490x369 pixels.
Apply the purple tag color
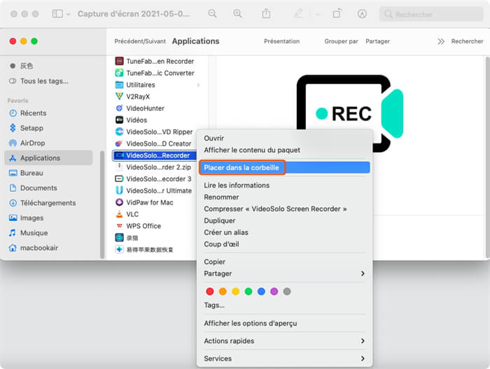click(274, 291)
